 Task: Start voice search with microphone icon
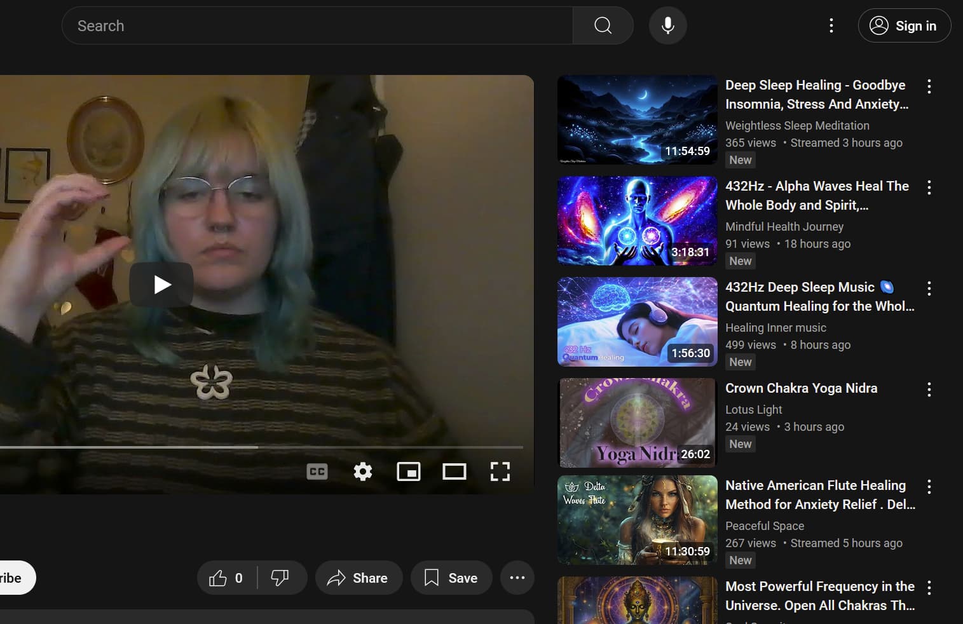(667, 25)
